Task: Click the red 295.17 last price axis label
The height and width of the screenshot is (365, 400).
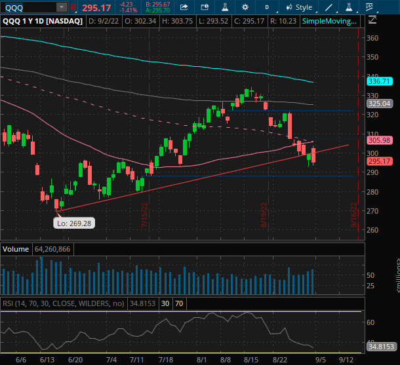Action: pos(379,161)
